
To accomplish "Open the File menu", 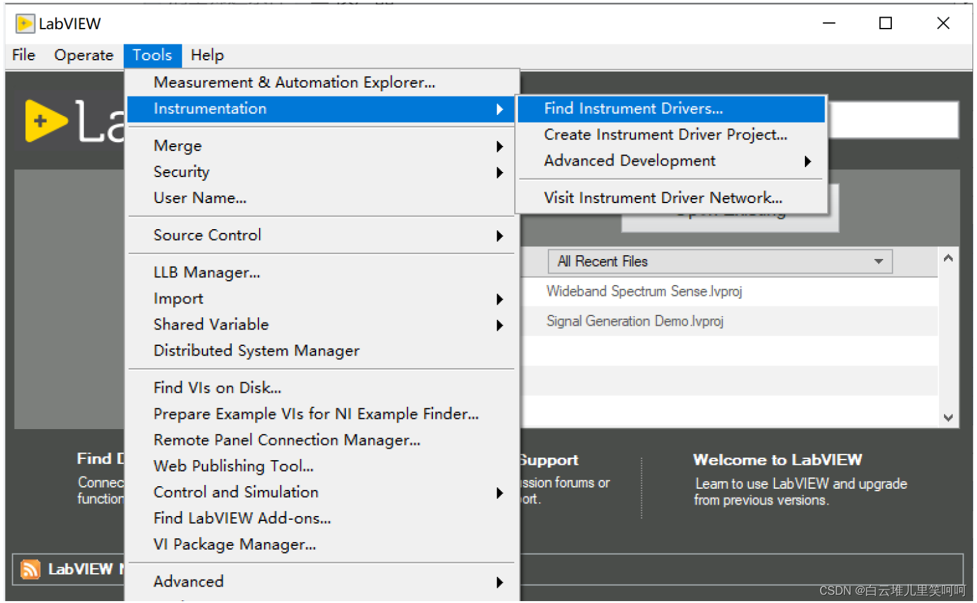I will (23, 55).
